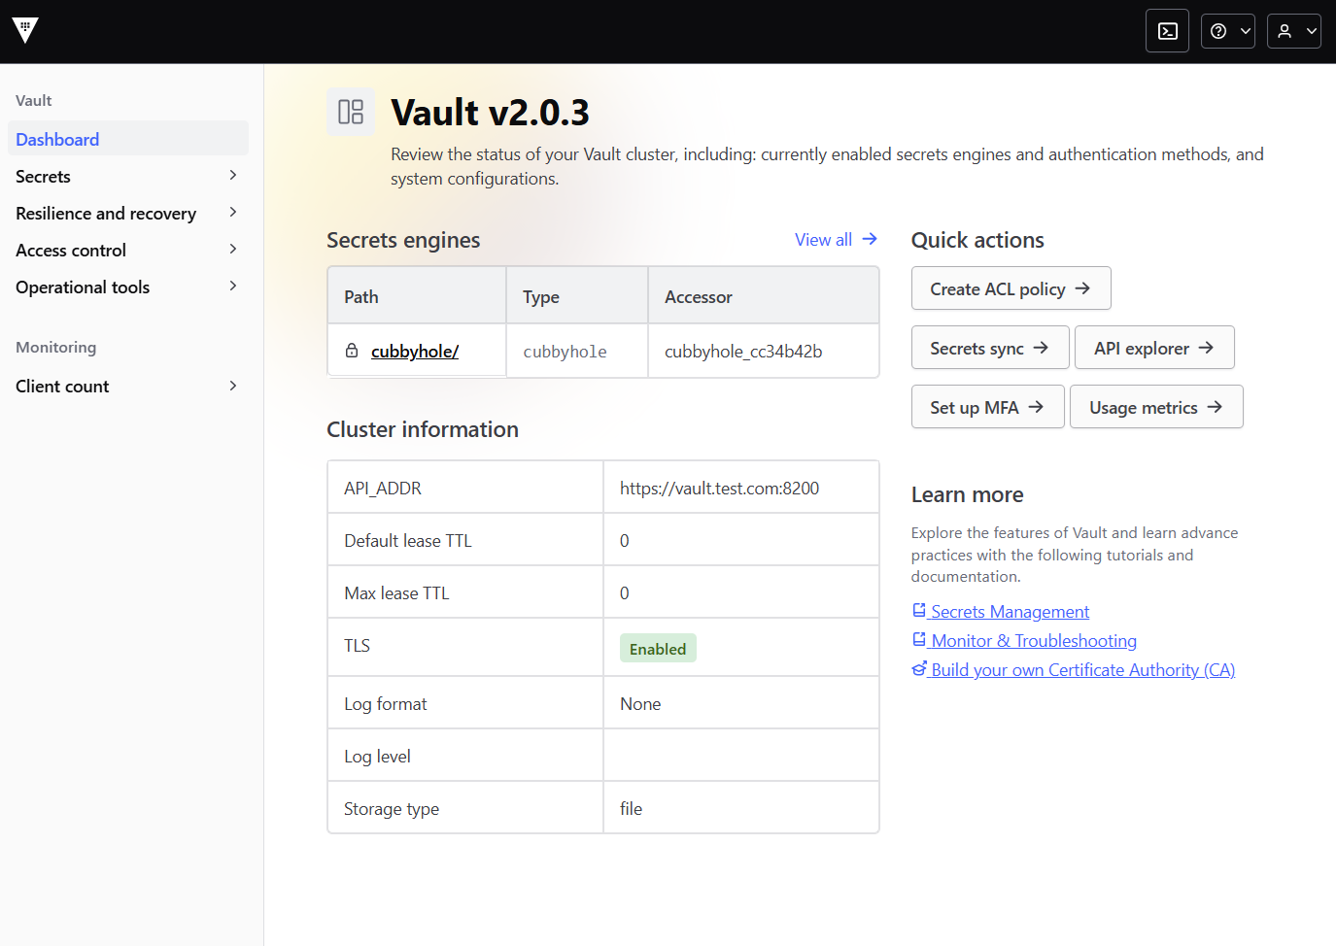1336x946 pixels.
Task: Open the Secrets Management tutorial link
Action: [x=1001, y=611]
